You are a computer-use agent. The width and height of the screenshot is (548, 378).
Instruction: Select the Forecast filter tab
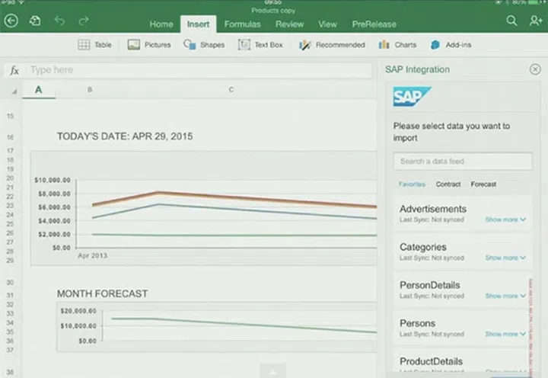[483, 184]
